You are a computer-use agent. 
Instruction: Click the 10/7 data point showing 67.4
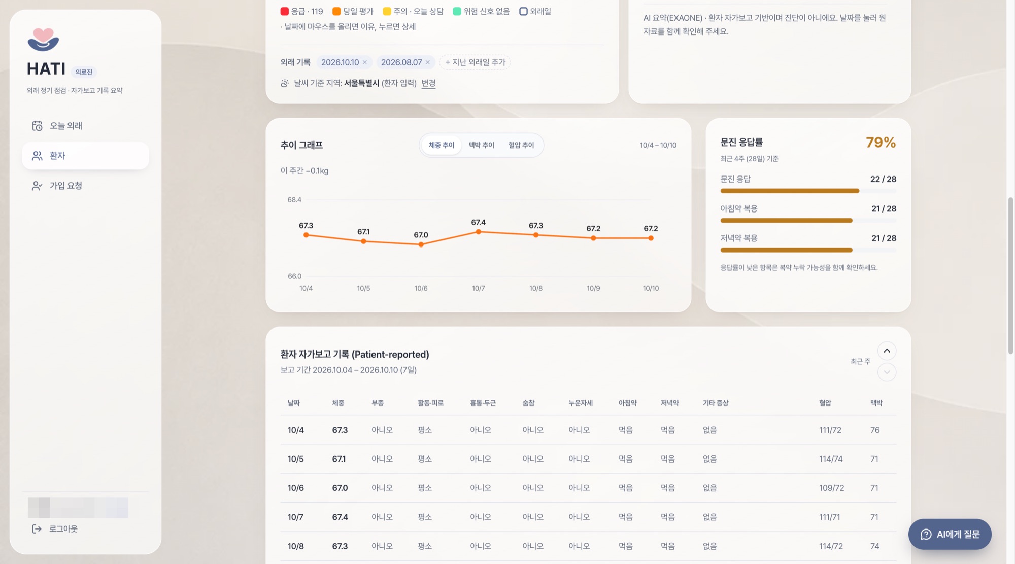[479, 232]
